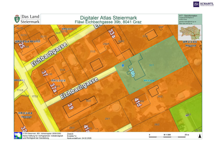
Task: Click the Steiermark coat of arms emblem
Action: point(17,19)
